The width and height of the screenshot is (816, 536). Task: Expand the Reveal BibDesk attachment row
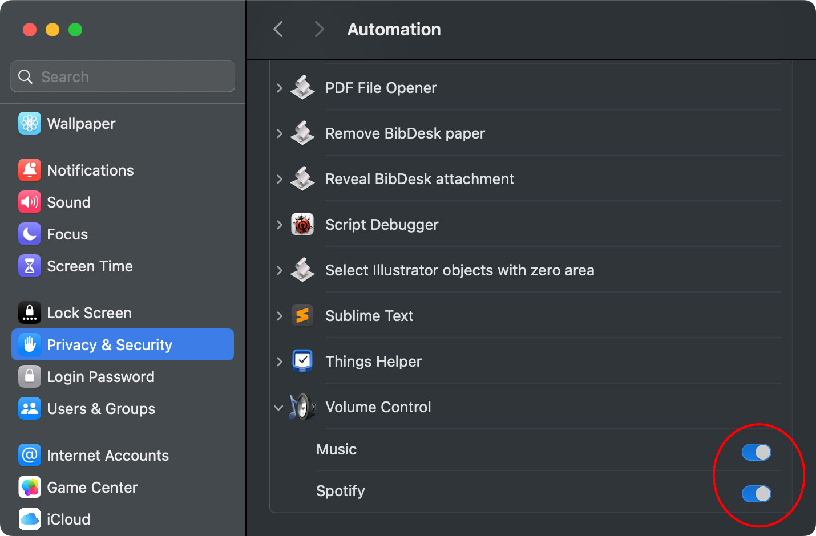(x=278, y=178)
